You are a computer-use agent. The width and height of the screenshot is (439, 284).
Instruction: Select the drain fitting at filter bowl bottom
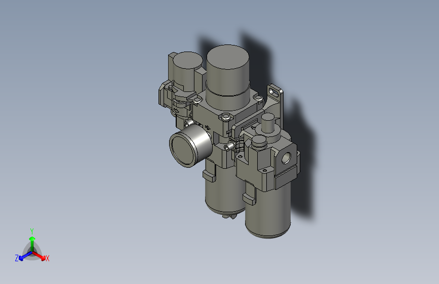pos(229,216)
